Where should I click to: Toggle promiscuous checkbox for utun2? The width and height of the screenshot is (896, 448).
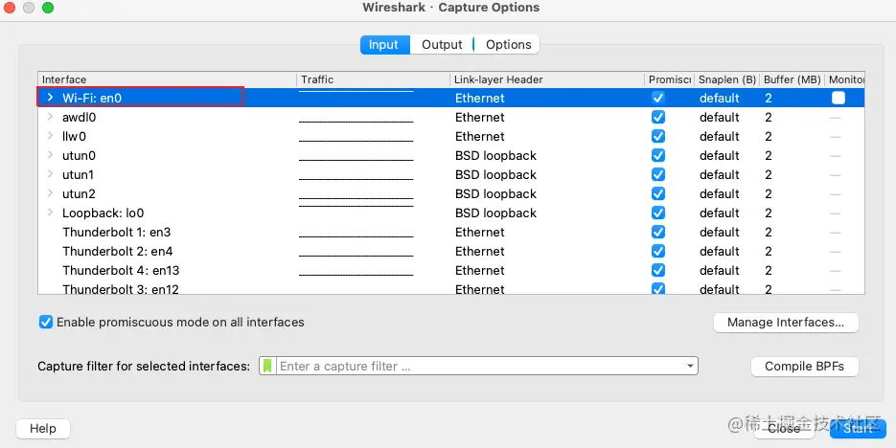[658, 193]
